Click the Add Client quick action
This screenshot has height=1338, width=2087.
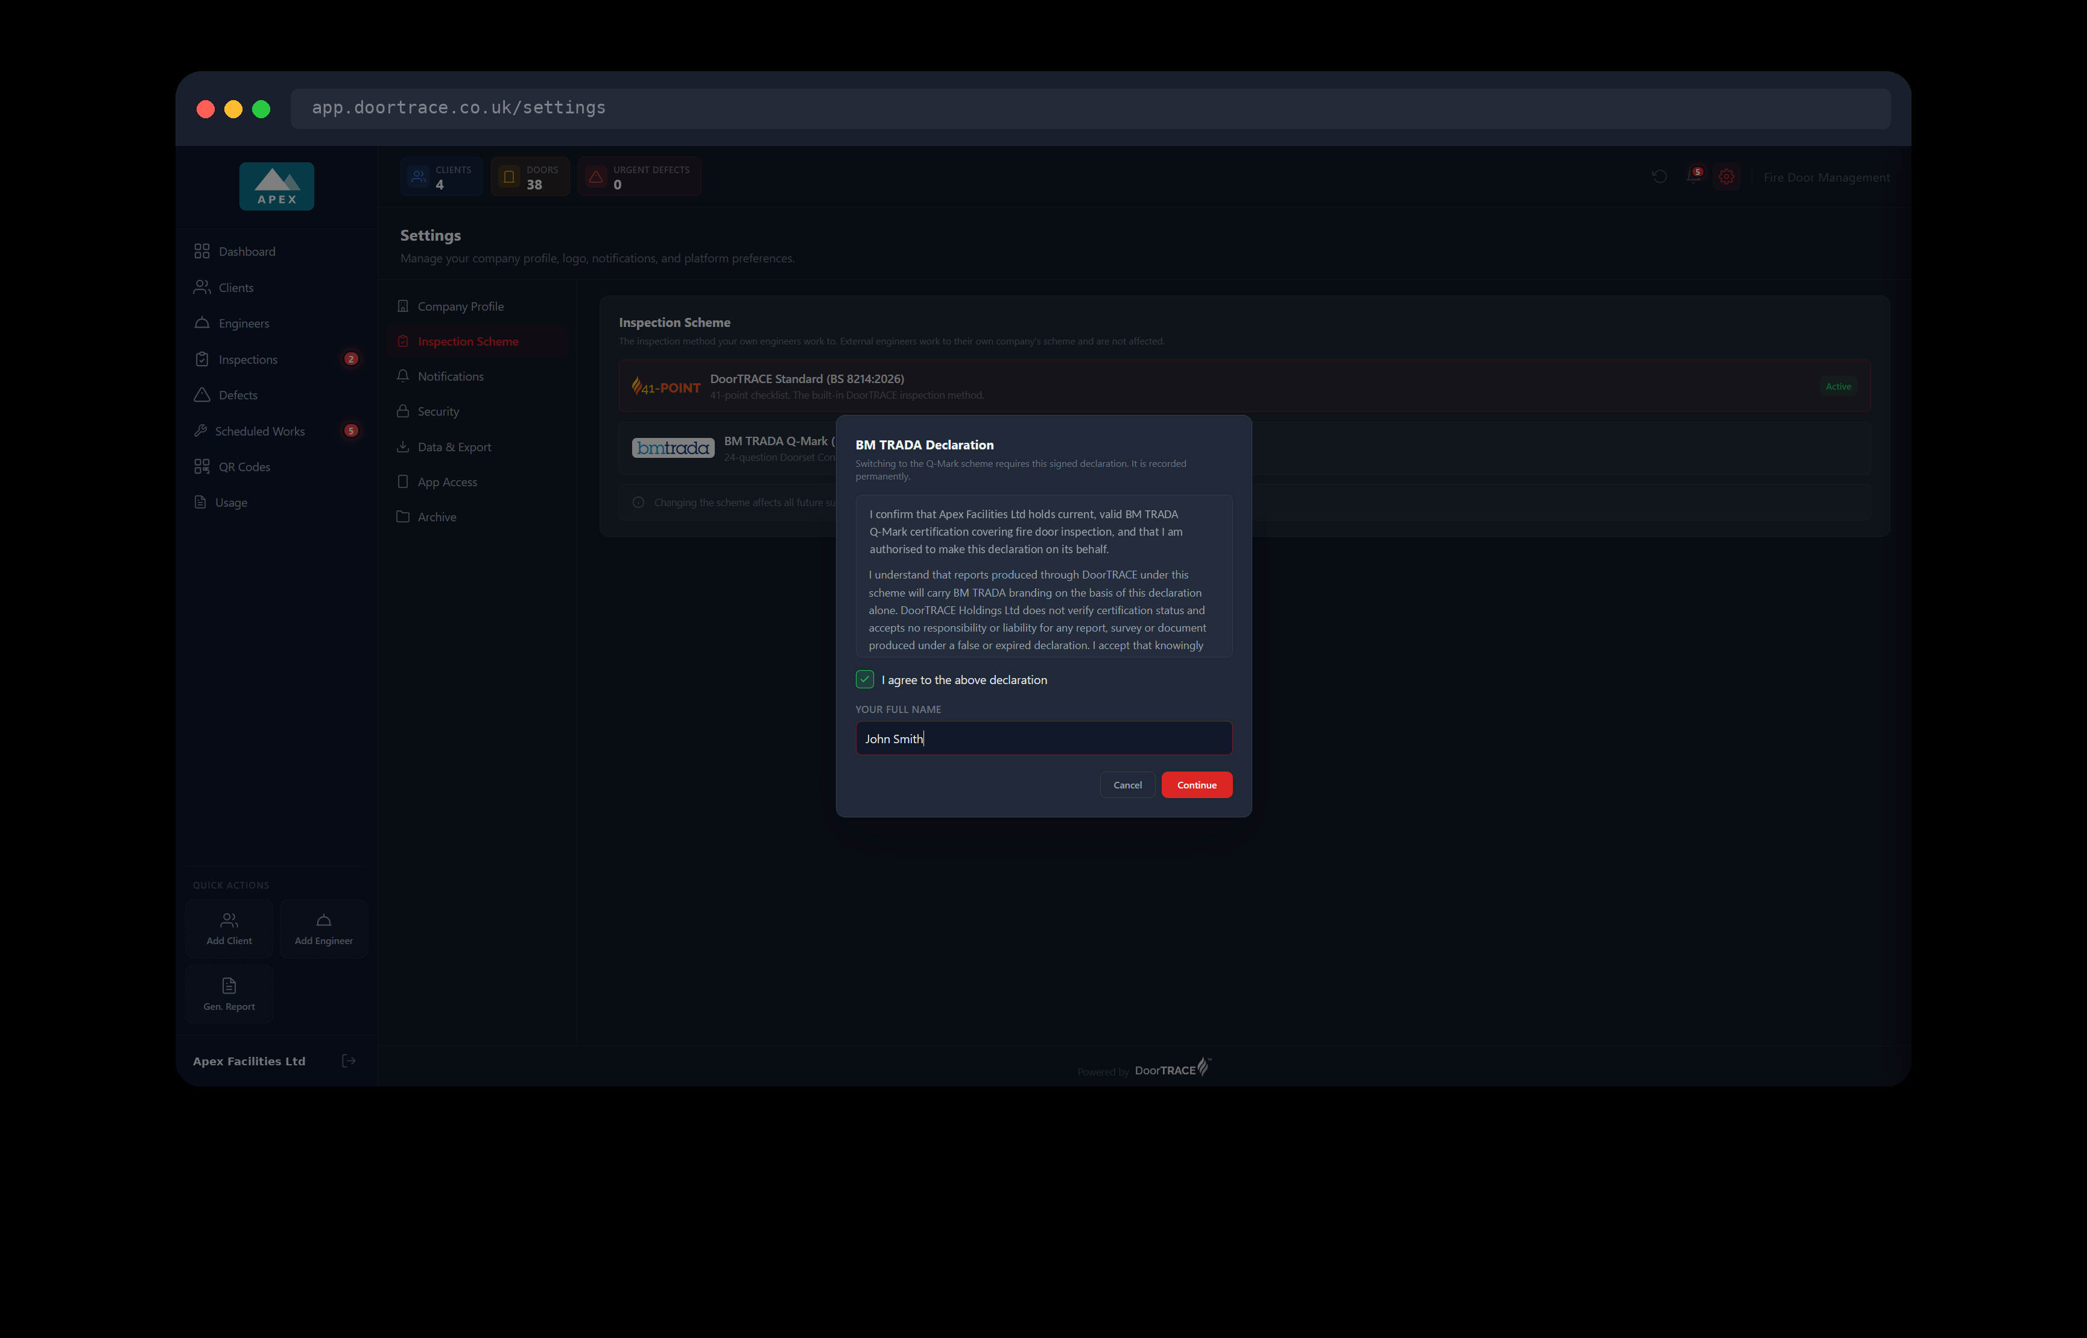pyautogui.click(x=229, y=929)
